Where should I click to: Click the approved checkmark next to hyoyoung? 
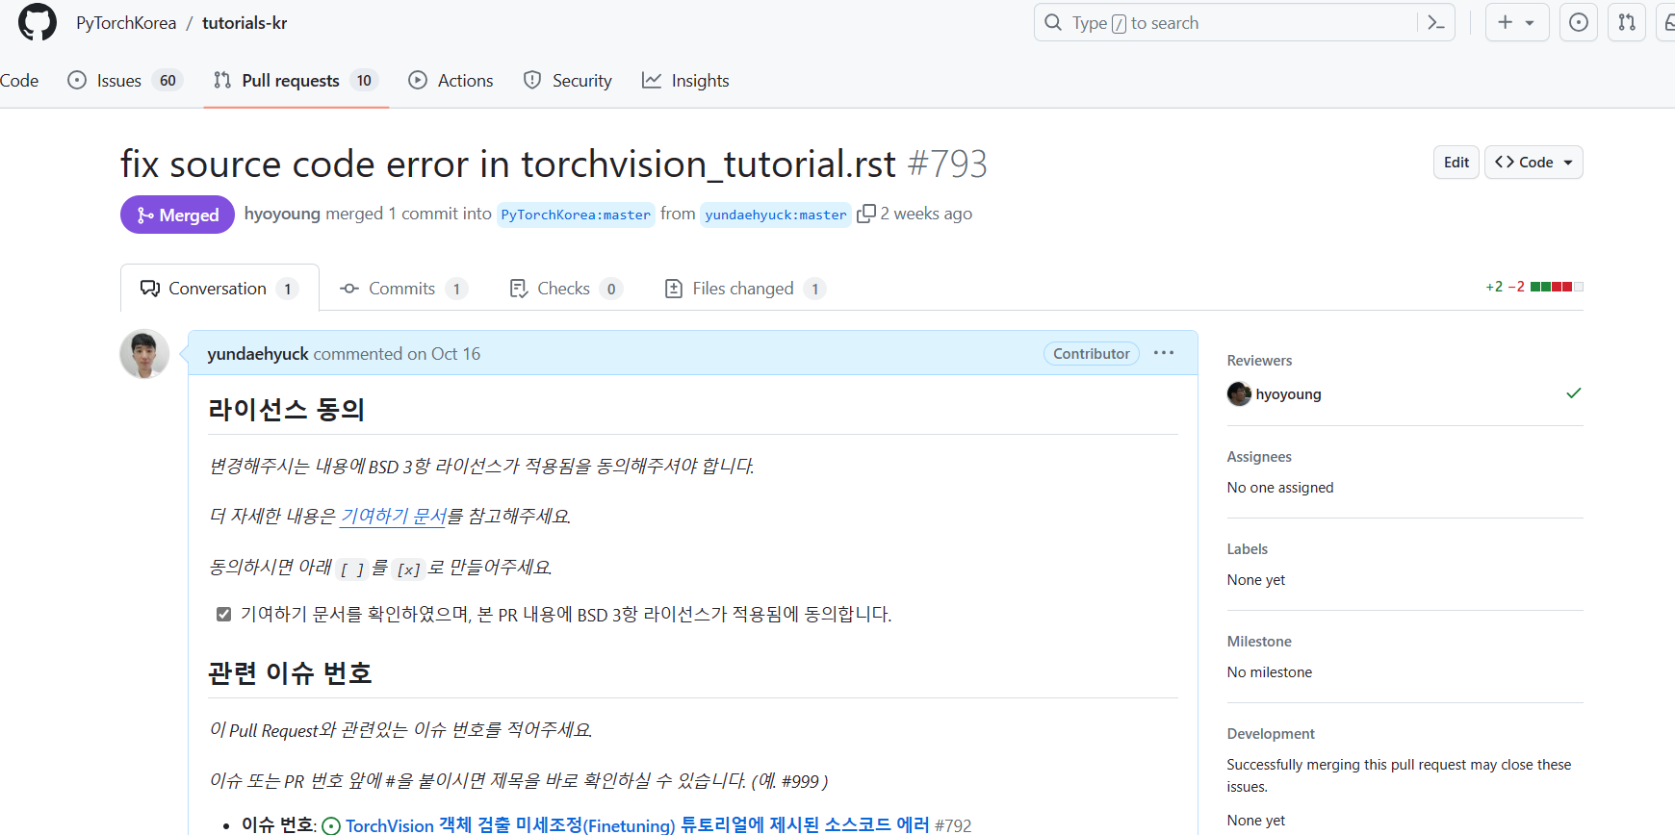[1574, 393]
